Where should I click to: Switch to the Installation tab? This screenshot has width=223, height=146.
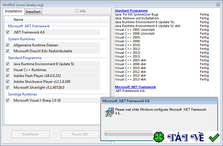pyautogui.click(x=14, y=11)
